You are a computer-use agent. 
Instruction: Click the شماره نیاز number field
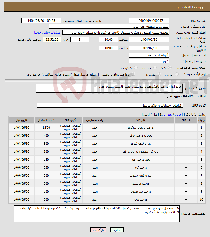coord(149,21)
